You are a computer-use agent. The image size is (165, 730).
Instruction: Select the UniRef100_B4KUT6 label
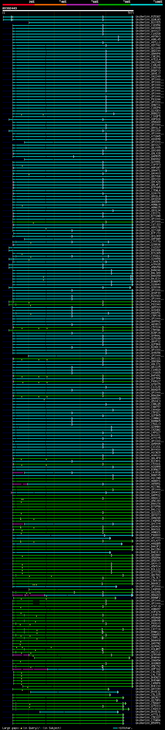(148, 504)
